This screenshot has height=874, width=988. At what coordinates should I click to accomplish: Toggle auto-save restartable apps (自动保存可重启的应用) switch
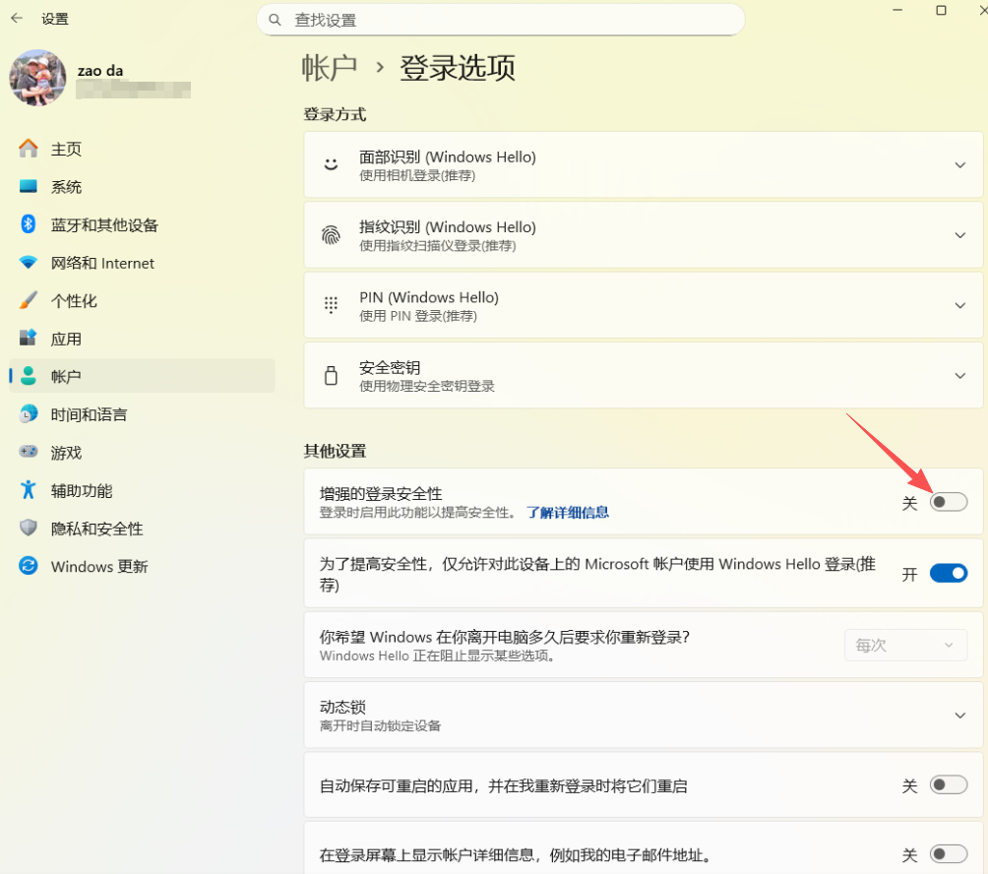pyautogui.click(x=949, y=785)
